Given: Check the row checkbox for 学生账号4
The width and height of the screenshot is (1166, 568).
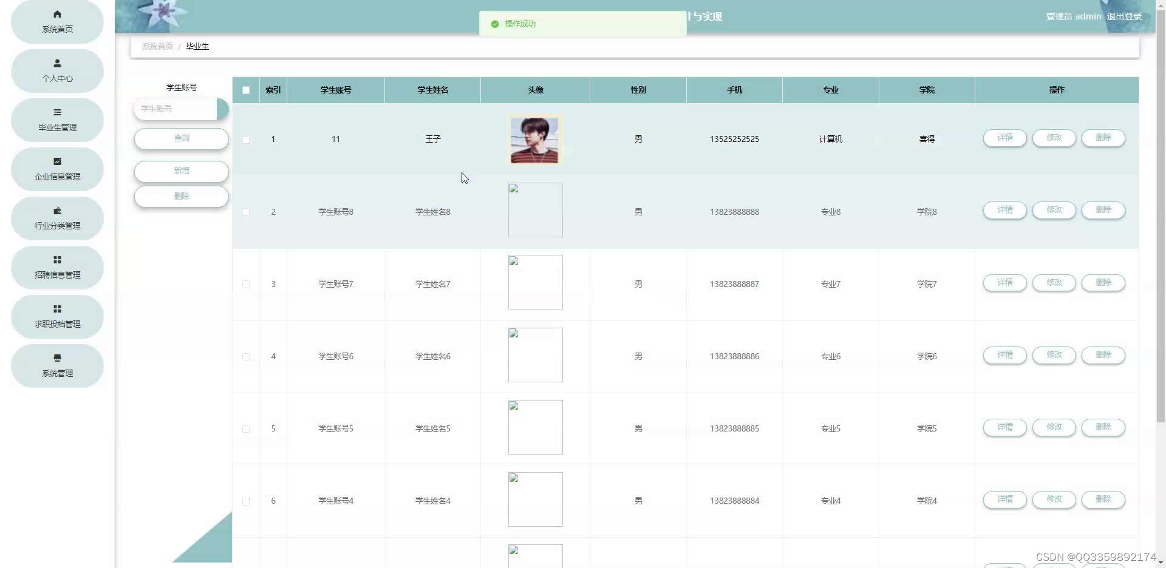Looking at the screenshot, I should [246, 501].
